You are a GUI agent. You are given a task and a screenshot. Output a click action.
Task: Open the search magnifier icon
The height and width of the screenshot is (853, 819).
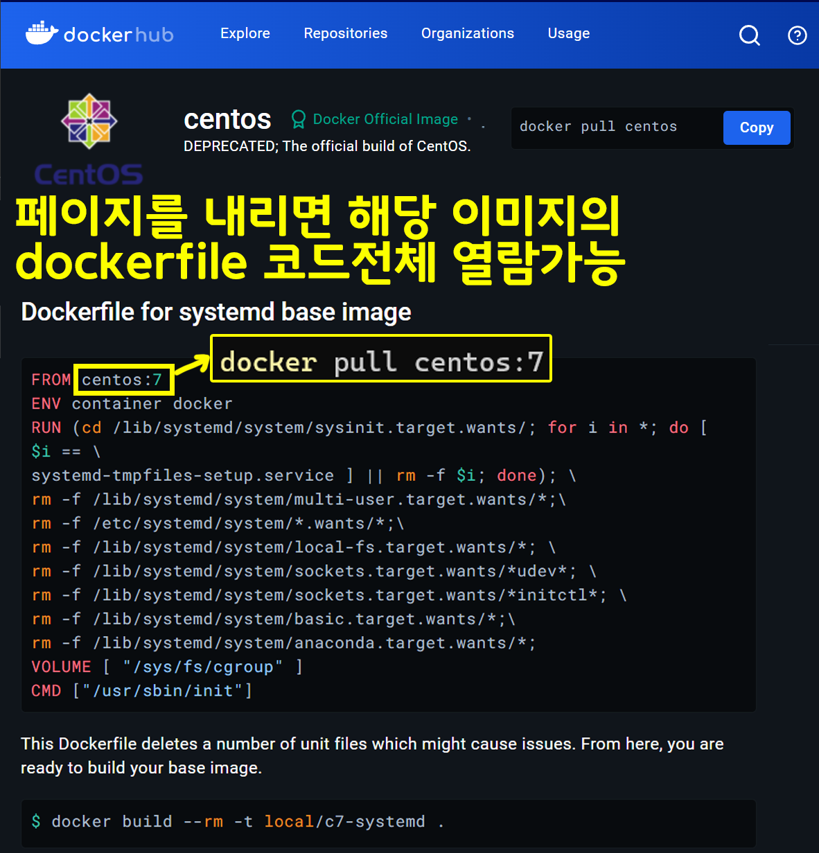pyautogui.click(x=749, y=35)
